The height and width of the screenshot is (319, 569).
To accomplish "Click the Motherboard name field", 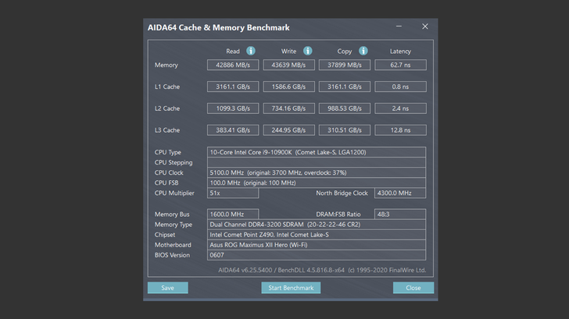I will coord(316,245).
